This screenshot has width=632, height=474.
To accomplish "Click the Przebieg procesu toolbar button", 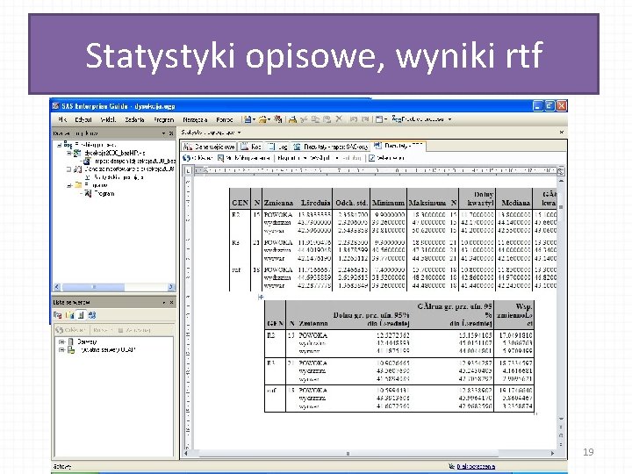I will 419,118.
